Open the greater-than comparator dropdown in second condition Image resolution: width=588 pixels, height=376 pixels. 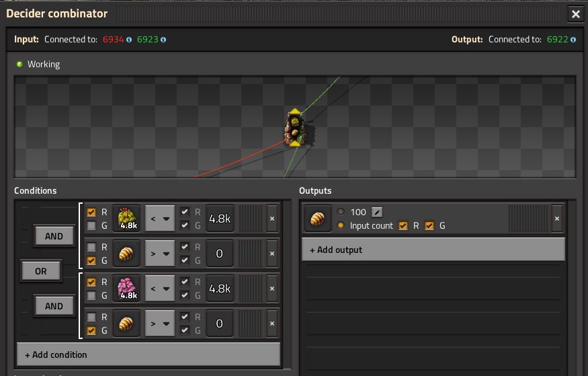point(160,254)
